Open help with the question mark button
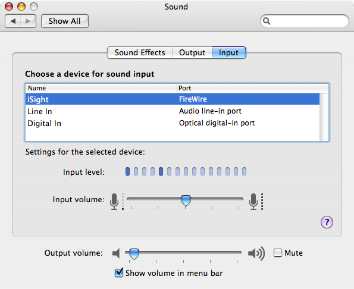354x289 pixels. [327, 222]
